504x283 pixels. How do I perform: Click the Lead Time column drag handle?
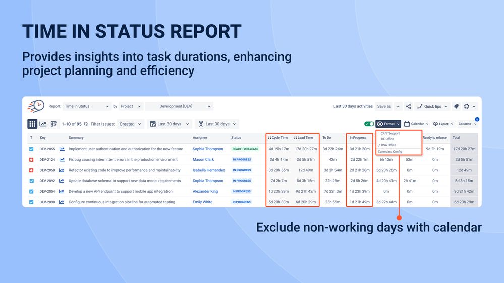click(296, 138)
